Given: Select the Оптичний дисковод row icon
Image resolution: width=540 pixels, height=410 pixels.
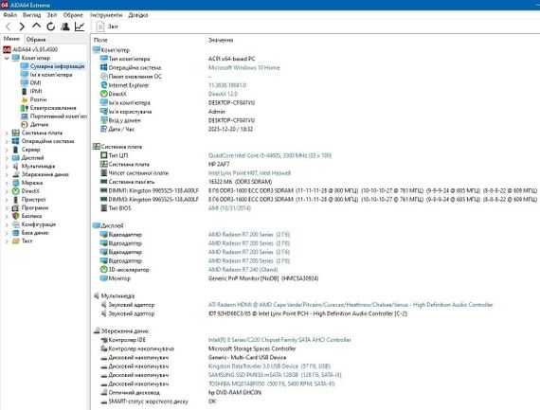Looking at the screenshot, I should pyautogui.click(x=103, y=392).
